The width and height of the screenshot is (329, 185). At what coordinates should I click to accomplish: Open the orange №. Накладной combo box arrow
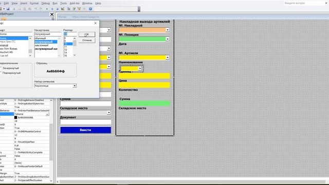[168, 30]
